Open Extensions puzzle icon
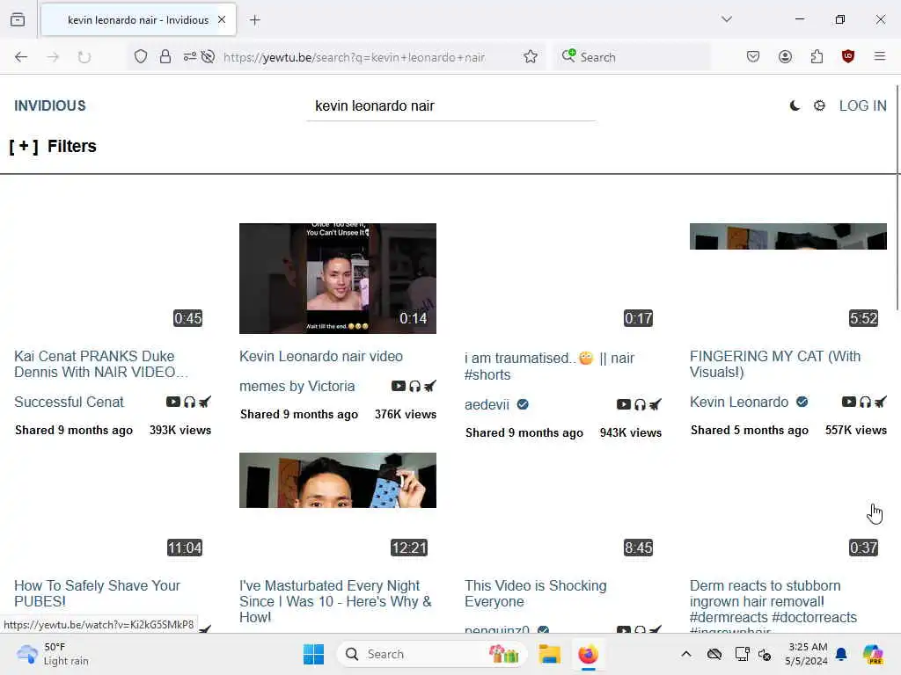Screen dimensions: 901x675 [817, 57]
